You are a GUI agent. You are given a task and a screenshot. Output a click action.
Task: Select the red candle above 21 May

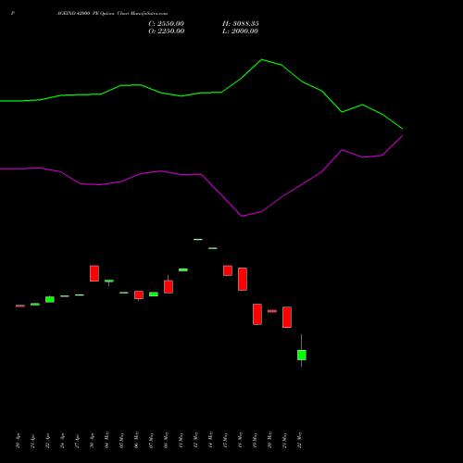click(287, 317)
